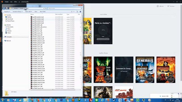Viewport: 182px width, 102px height.
Task: Click the Explorer forward arrow button
Action: pos(7,8)
